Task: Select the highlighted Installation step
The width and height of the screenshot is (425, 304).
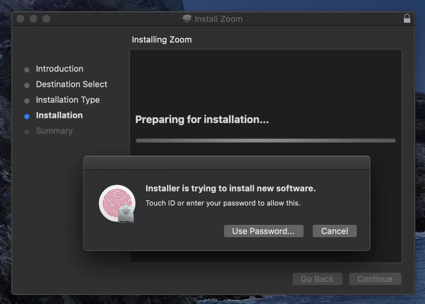Action: coord(59,116)
